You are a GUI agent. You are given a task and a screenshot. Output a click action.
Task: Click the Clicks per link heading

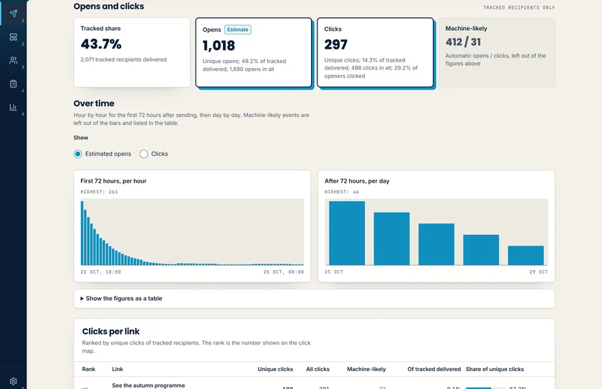pyautogui.click(x=110, y=332)
